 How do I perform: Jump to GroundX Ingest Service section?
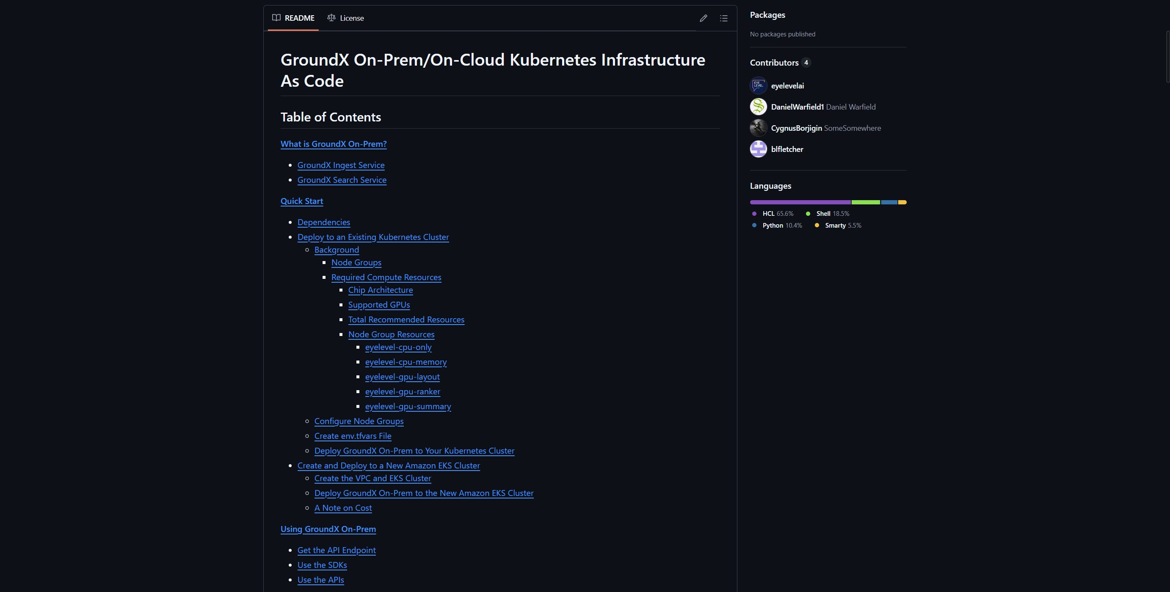341,165
